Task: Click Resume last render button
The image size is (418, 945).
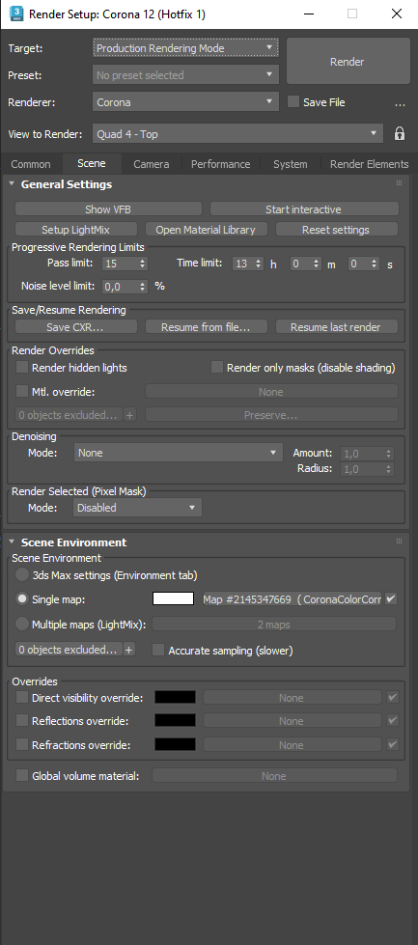Action: (x=336, y=327)
